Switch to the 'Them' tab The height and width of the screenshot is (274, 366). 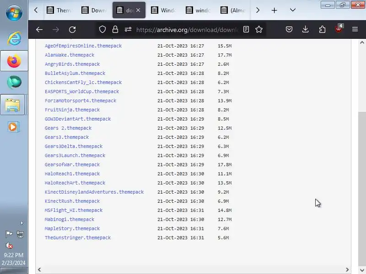pyautogui.click(x=59, y=10)
